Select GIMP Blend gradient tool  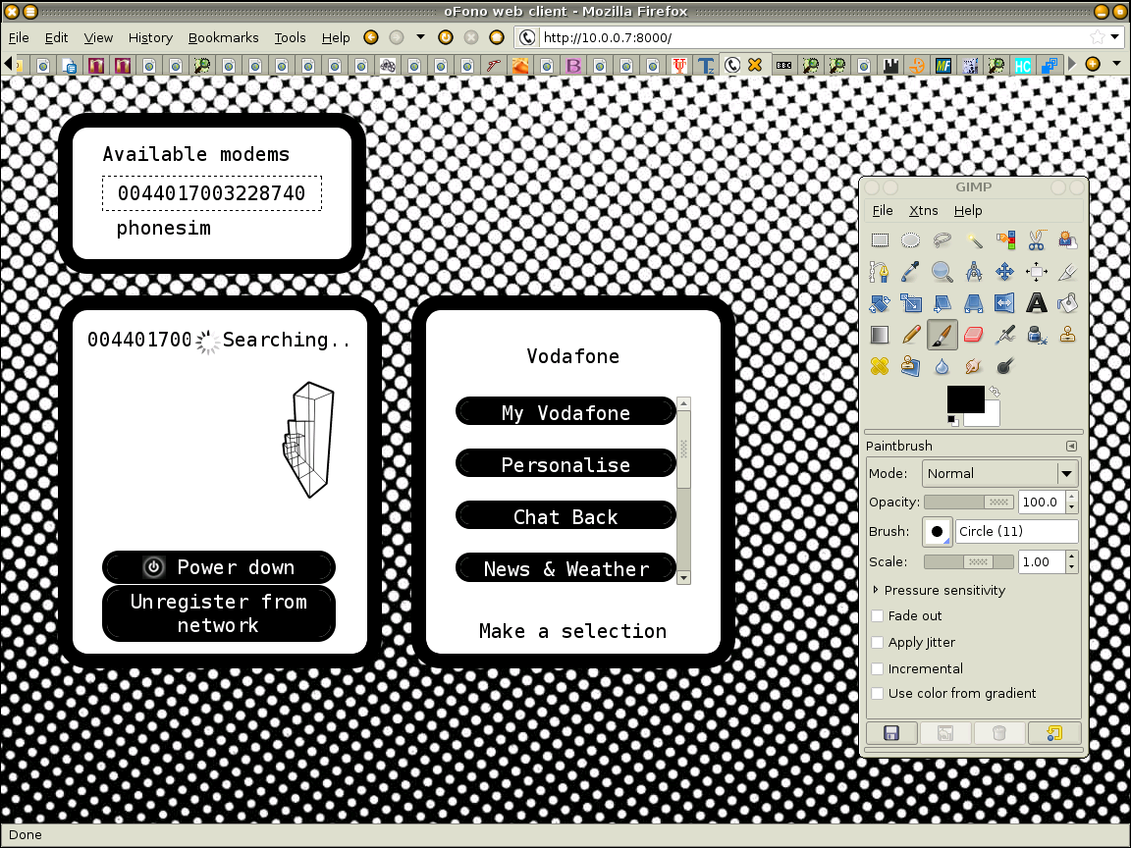(x=880, y=335)
